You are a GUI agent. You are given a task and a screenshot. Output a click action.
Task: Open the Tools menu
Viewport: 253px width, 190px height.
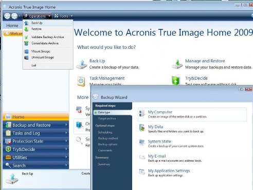[64, 16]
